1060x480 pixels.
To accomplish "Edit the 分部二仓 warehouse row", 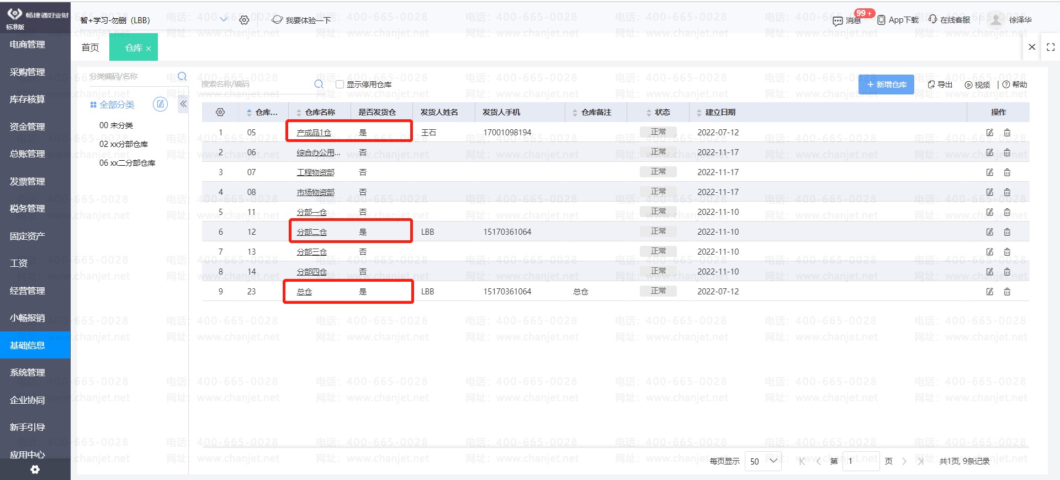I will pyautogui.click(x=990, y=232).
